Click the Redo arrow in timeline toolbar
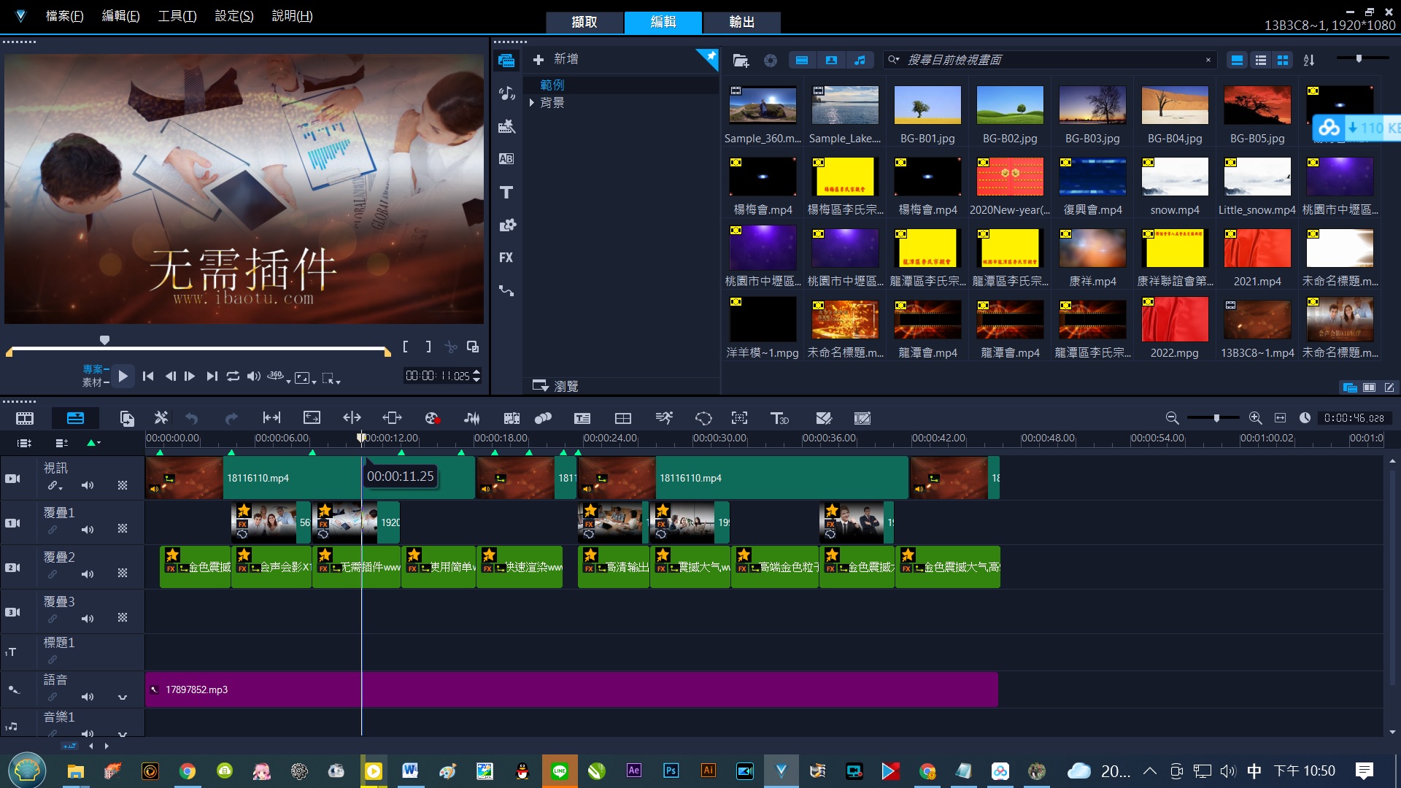 (x=231, y=418)
